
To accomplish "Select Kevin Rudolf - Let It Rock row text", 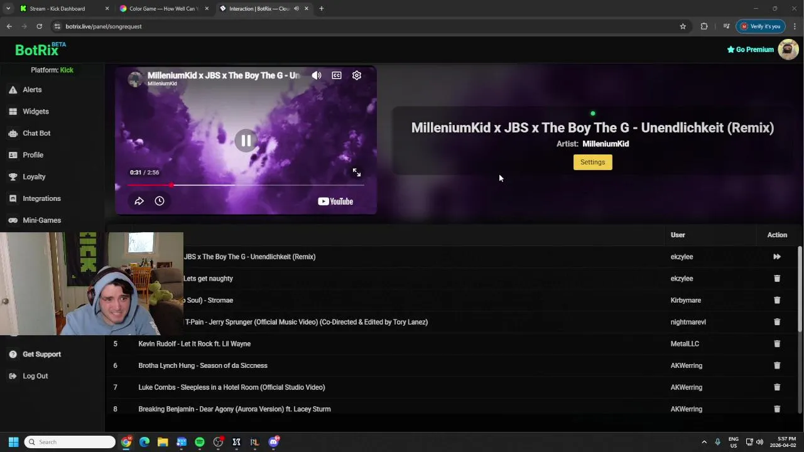I will tap(195, 344).
